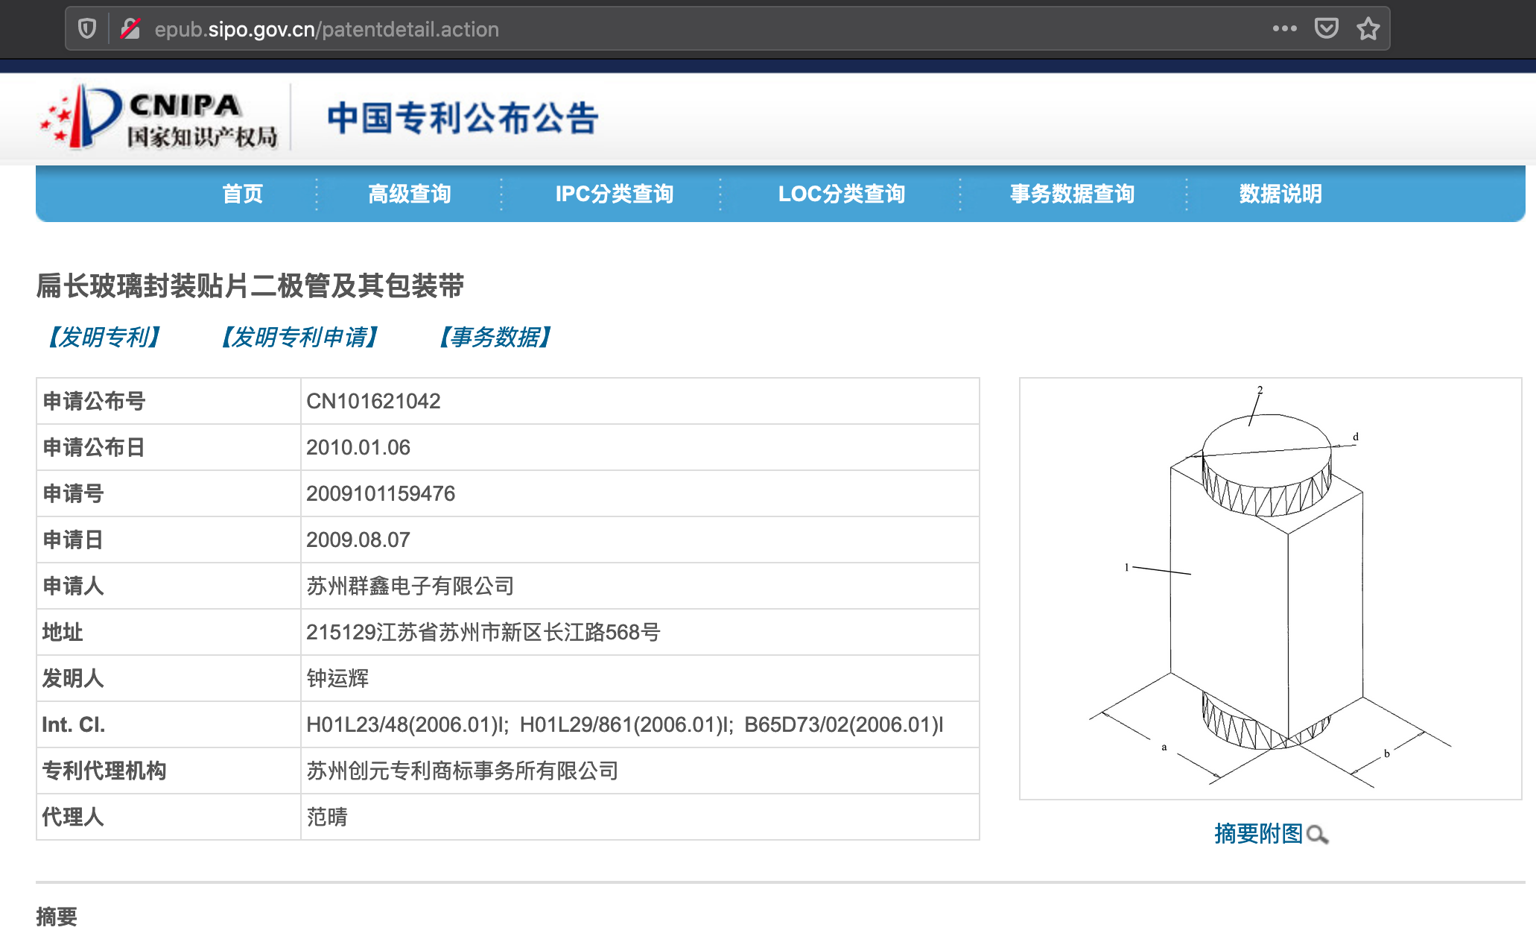Open the 首页 menu item
The width and height of the screenshot is (1536, 936).
243,194
